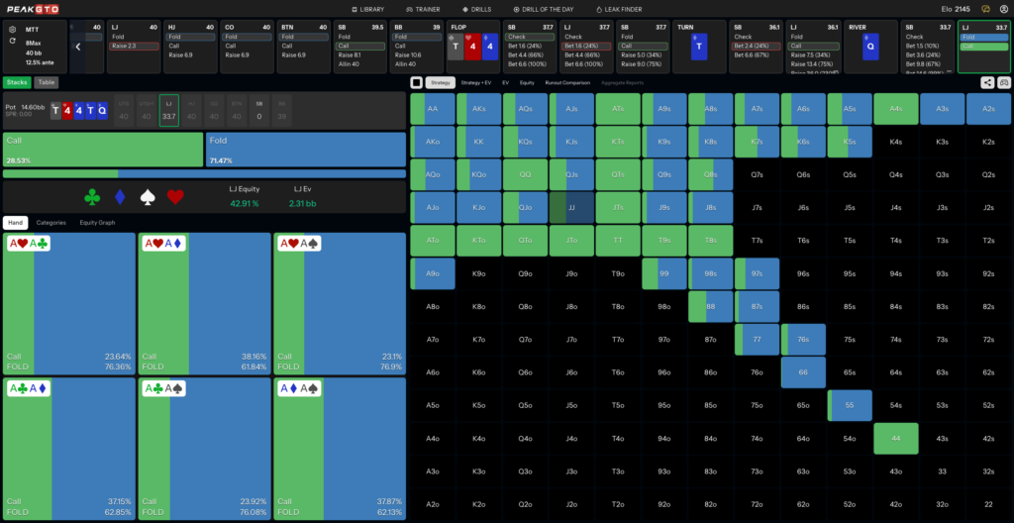This screenshot has width=1014, height=523.
Task: Click the red 4 card in FLOP panel
Action: (x=472, y=47)
